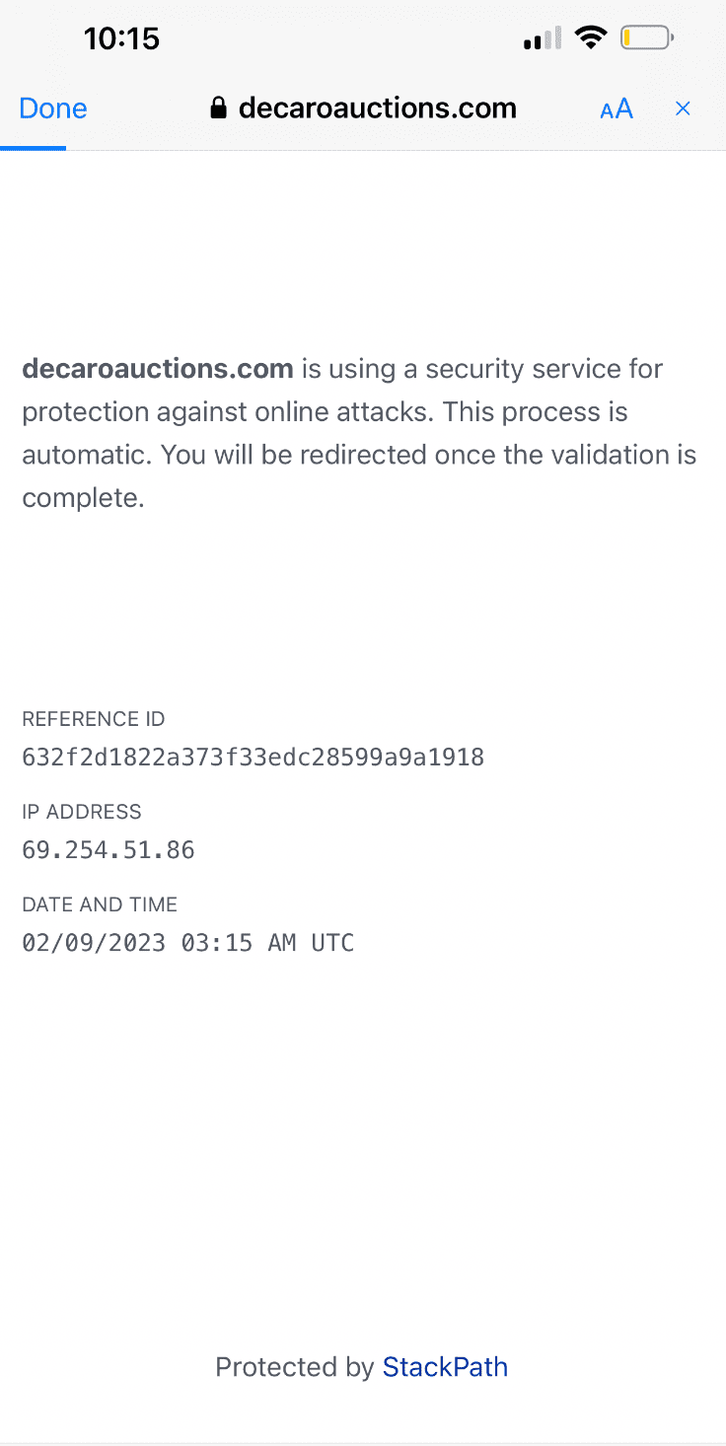Tap the blue page loading progress bar
Viewport: 726px width, 1446px height.
33,149
